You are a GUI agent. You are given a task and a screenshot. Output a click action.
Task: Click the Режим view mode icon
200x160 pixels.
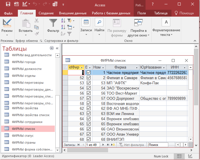point(7,23)
